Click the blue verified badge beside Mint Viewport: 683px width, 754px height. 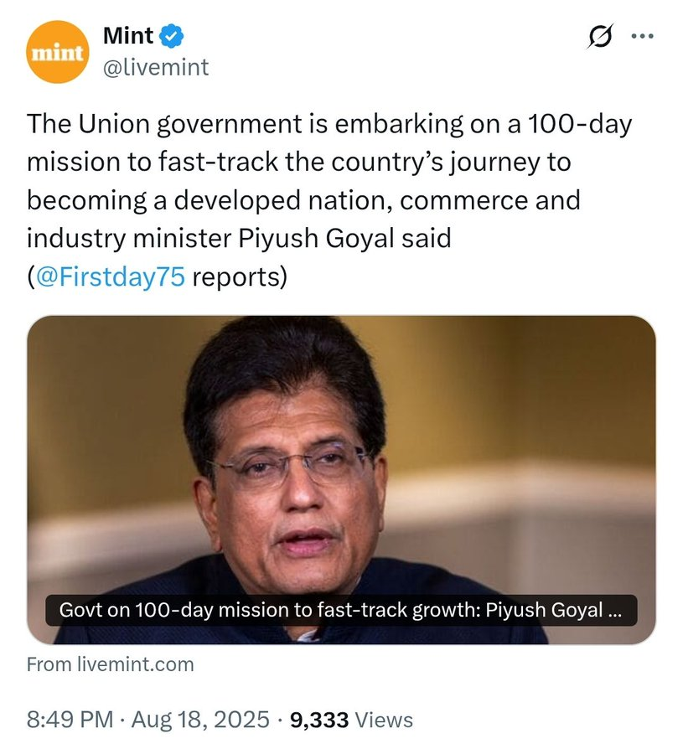pos(172,37)
